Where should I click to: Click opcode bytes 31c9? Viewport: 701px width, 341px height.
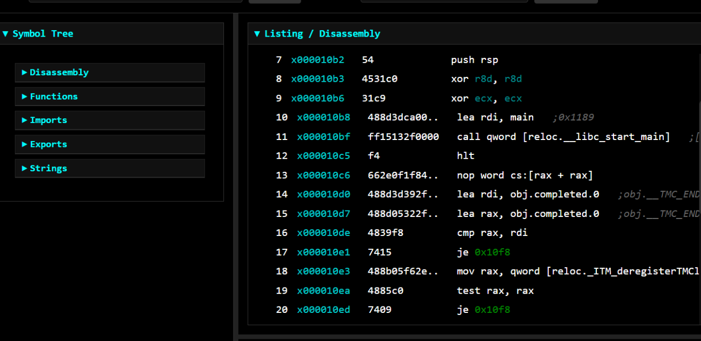click(x=374, y=98)
